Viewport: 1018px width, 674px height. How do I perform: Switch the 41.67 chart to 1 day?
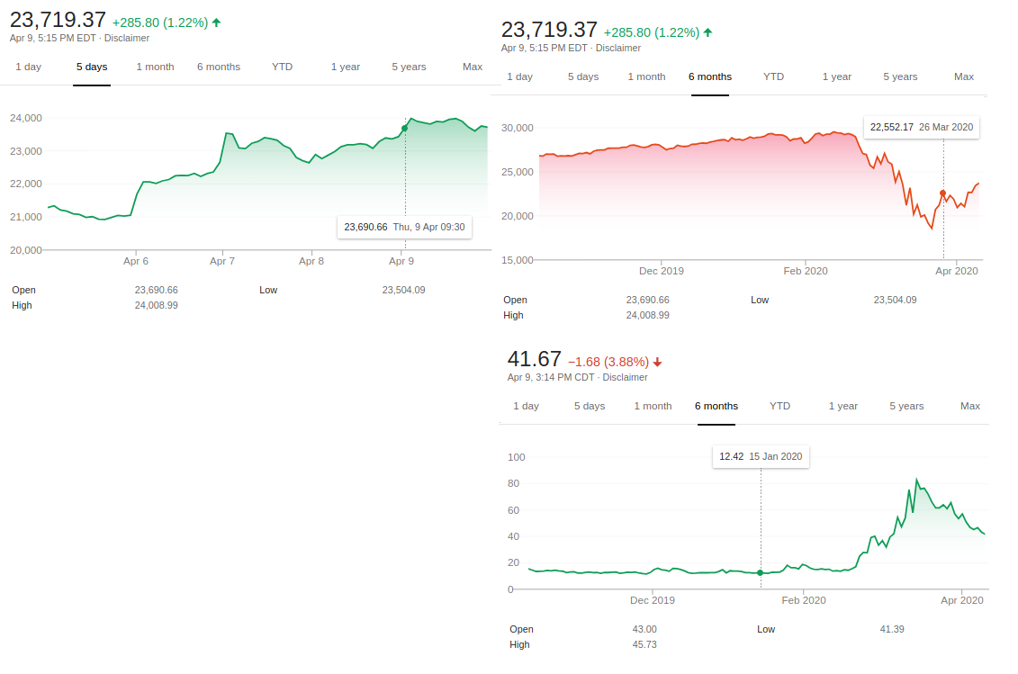(526, 406)
